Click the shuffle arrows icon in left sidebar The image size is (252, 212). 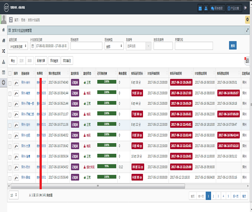click(4, 51)
